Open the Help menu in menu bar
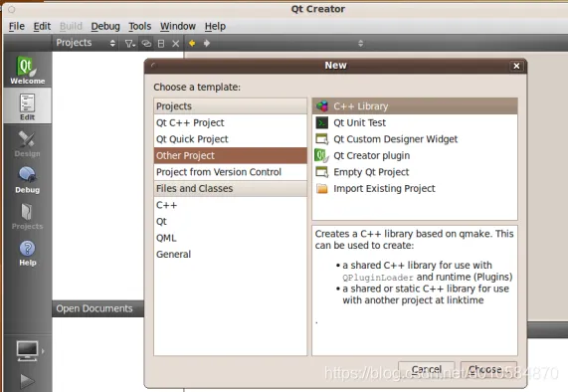This screenshot has width=568, height=392. tap(215, 26)
